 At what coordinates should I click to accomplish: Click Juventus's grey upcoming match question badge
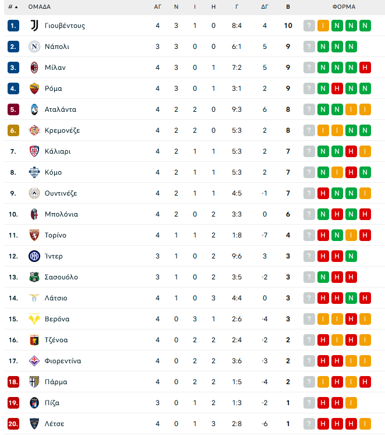tap(309, 26)
